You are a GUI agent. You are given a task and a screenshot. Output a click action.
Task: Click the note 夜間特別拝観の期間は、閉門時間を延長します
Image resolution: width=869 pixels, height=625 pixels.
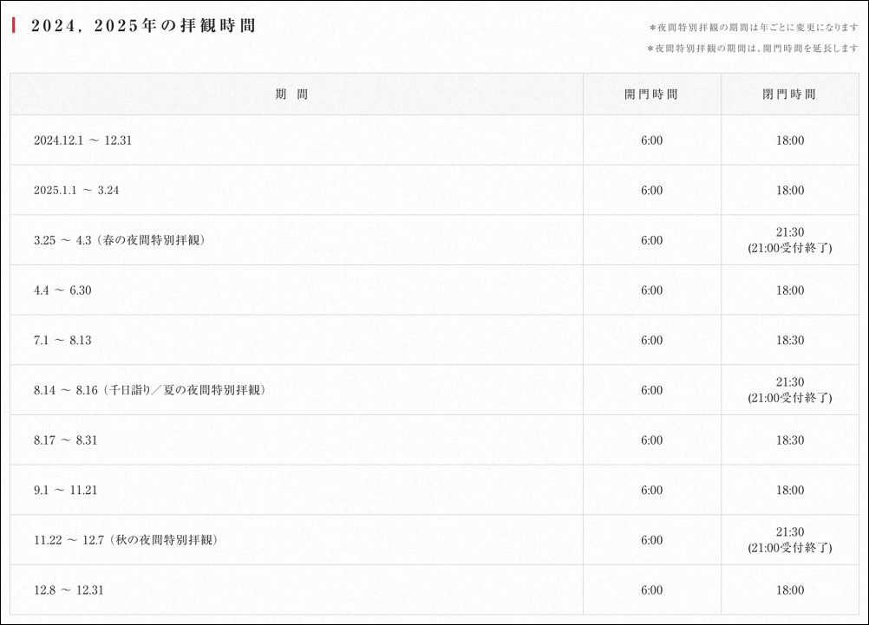(753, 49)
